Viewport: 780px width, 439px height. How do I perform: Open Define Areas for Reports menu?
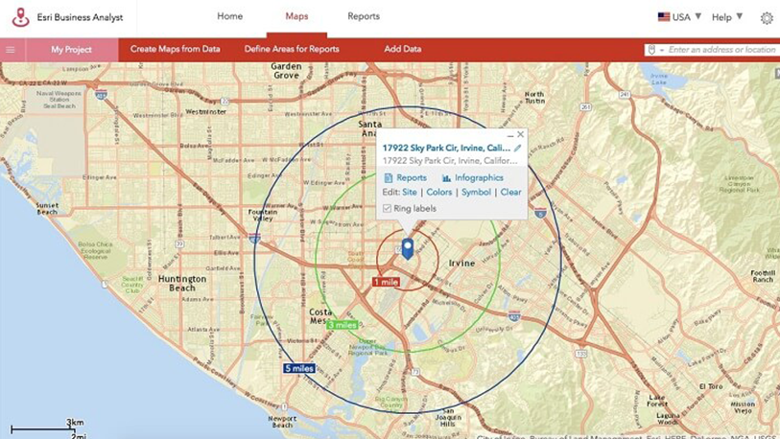pyautogui.click(x=292, y=49)
